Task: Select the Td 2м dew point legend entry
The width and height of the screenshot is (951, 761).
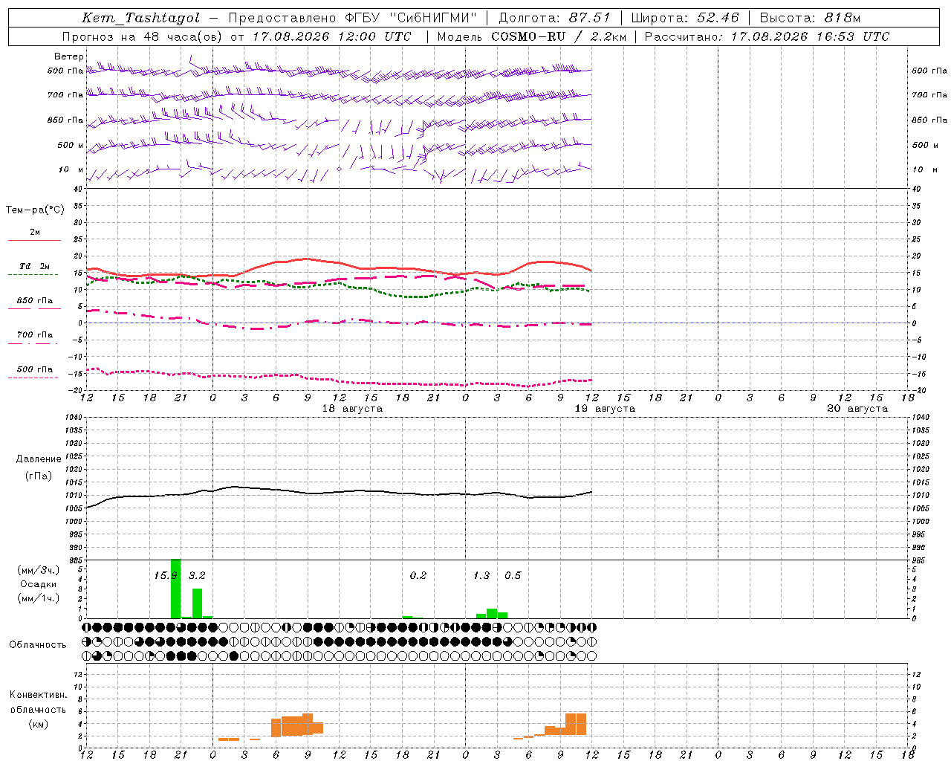Action: 34,267
